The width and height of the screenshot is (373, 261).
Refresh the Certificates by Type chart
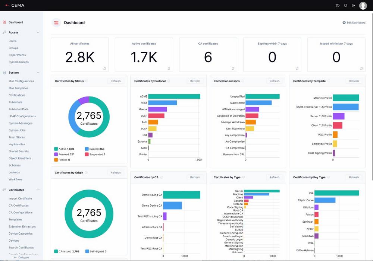(275, 177)
